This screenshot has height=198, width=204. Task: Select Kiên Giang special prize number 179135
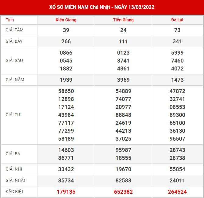(x=66, y=192)
